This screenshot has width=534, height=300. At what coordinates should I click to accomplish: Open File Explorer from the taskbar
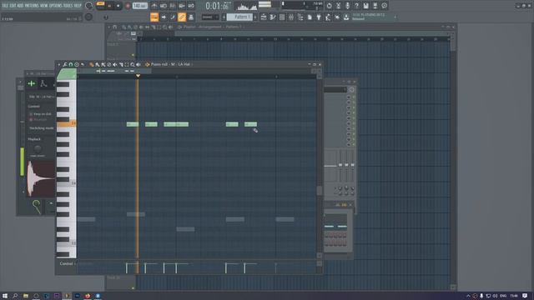point(26,296)
